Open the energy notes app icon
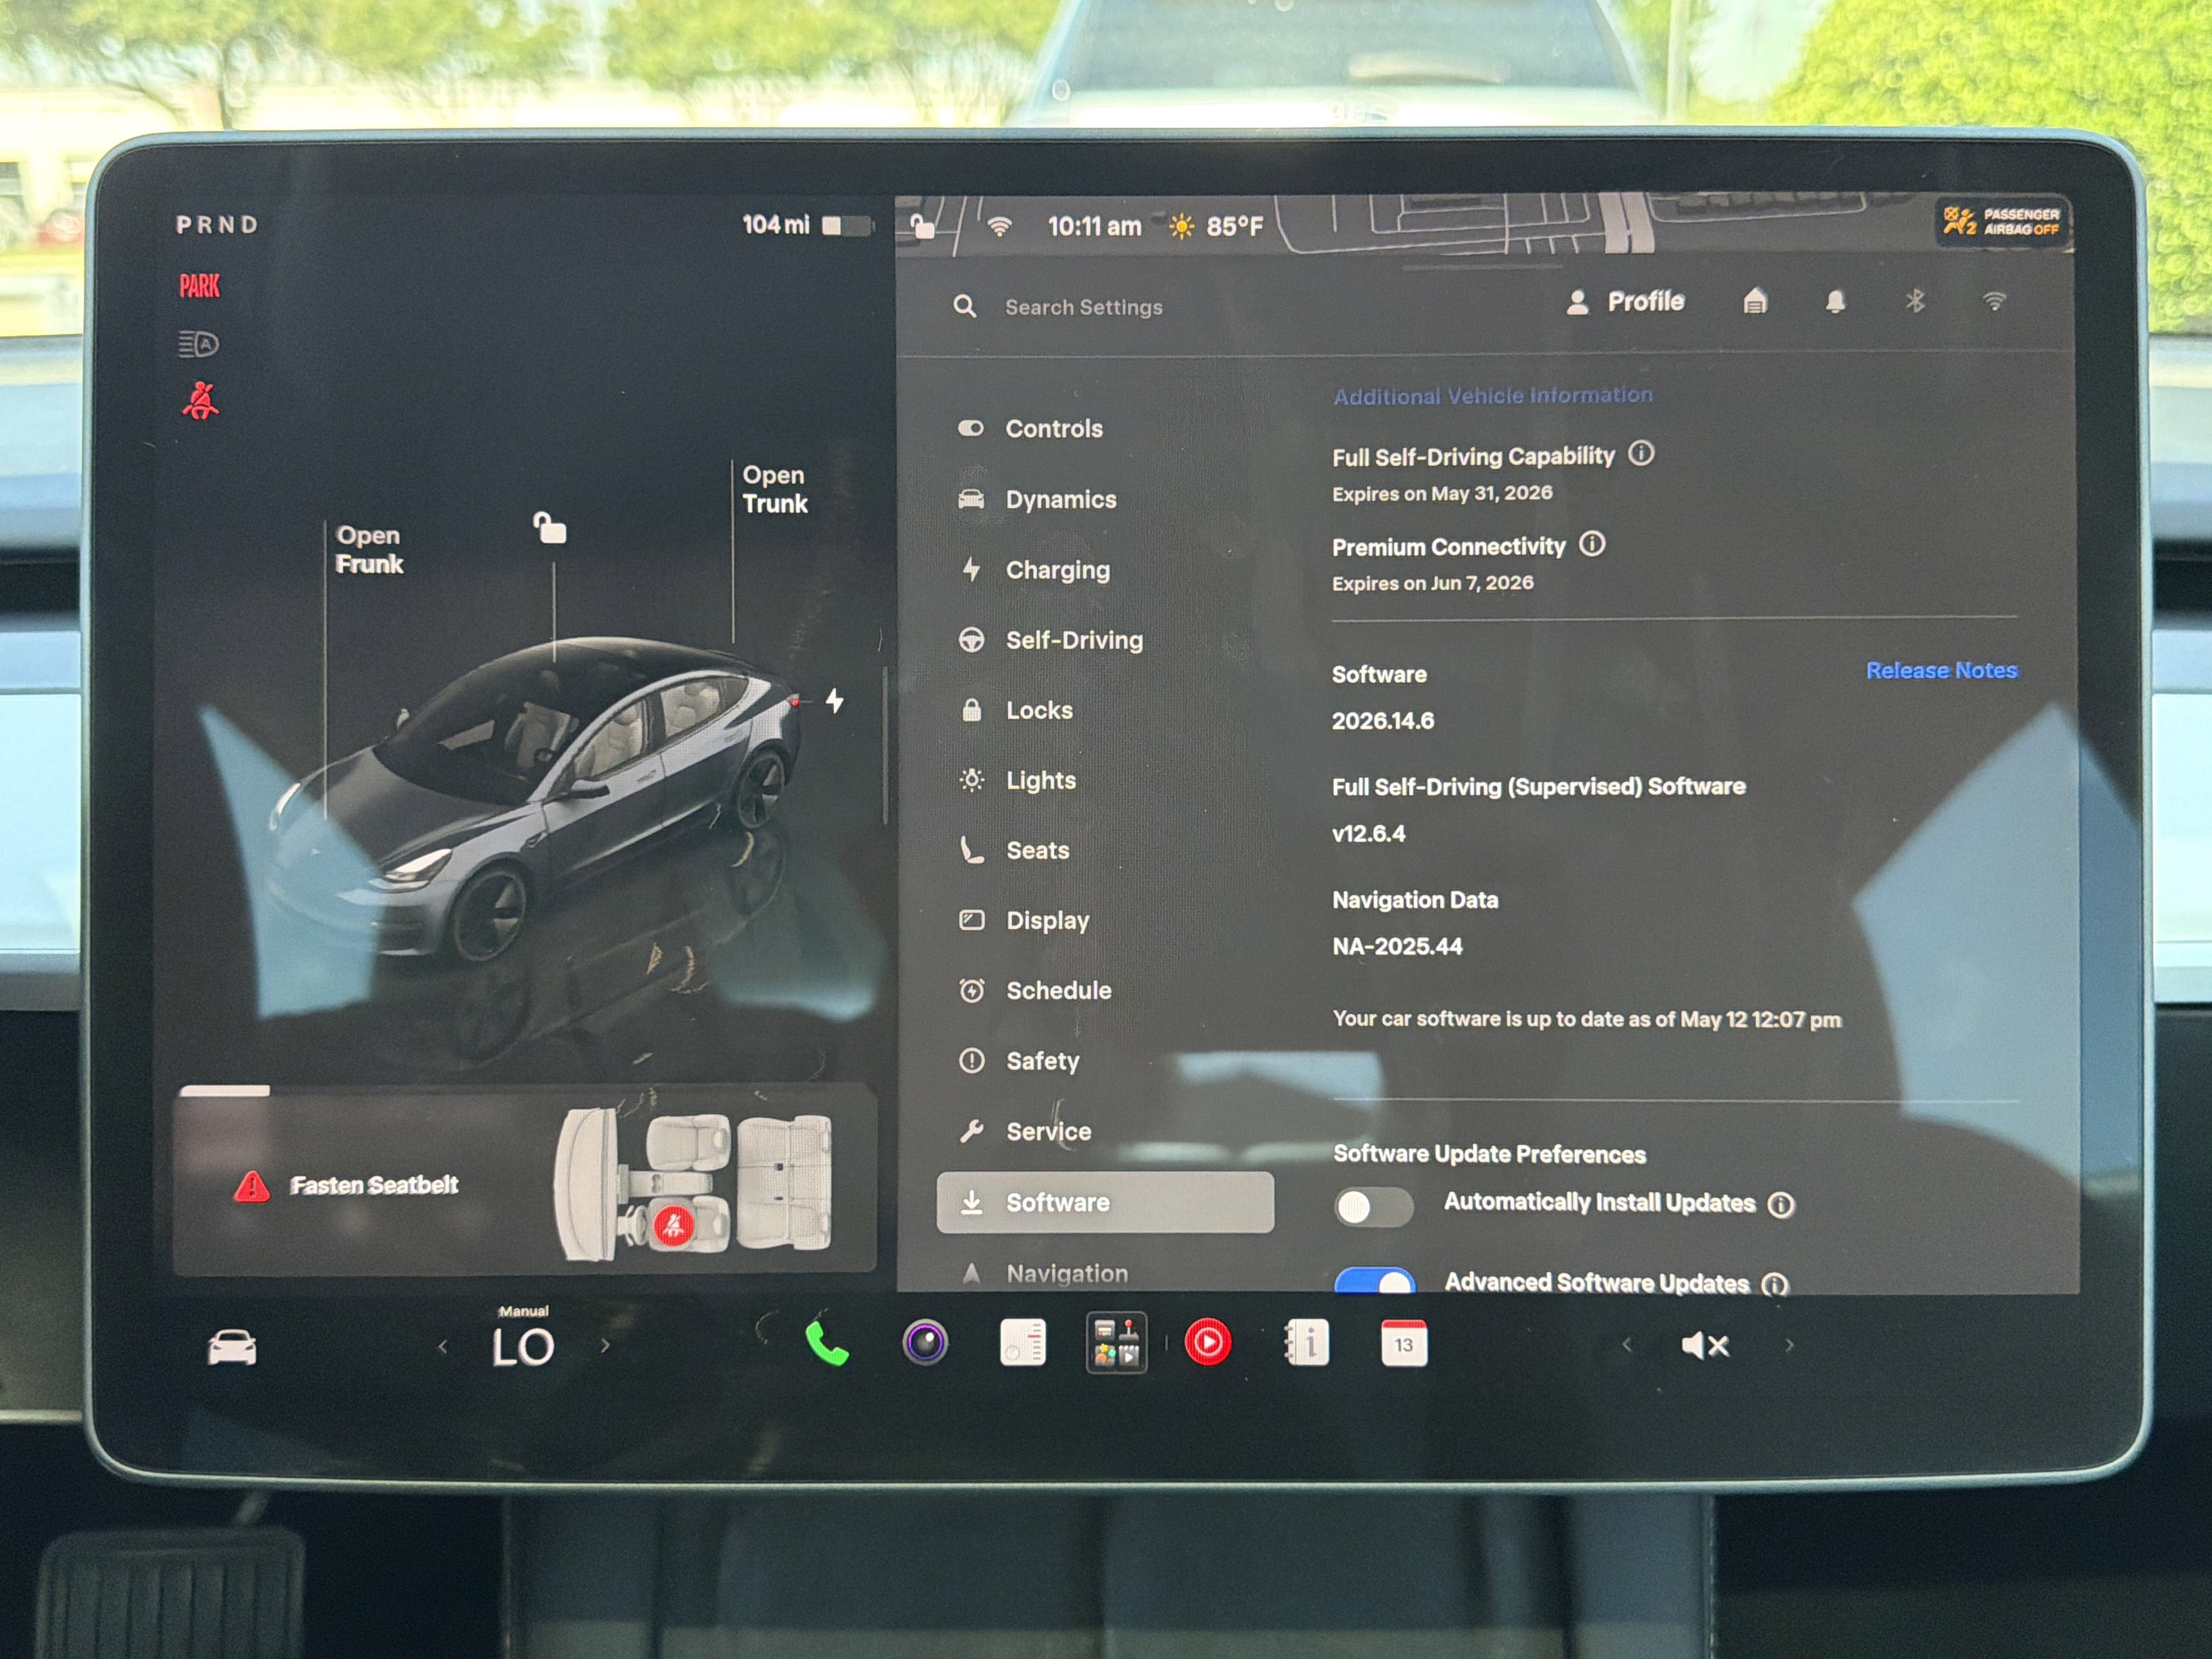The image size is (2212, 1659). pos(1022,1343)
